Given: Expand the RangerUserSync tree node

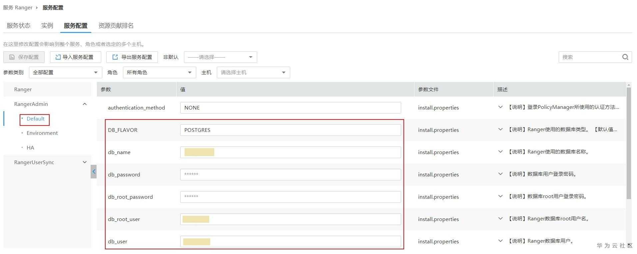Looking at the screenshot, I should pos(85,162).
